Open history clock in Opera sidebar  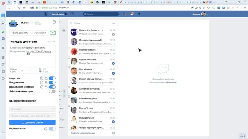3,78
